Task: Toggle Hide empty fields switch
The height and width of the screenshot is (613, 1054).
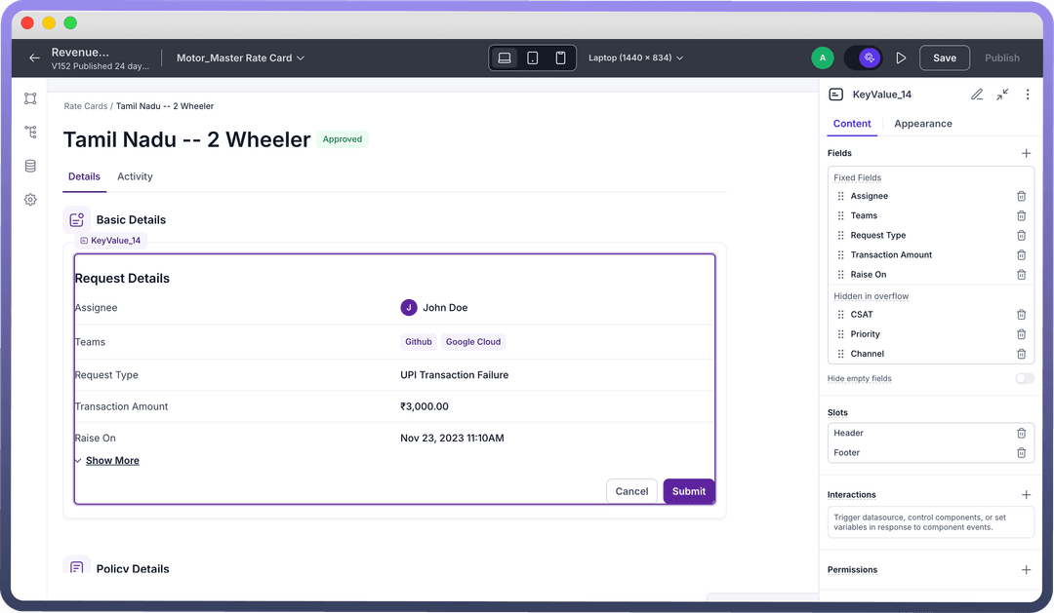Action: coord(1024,378)
